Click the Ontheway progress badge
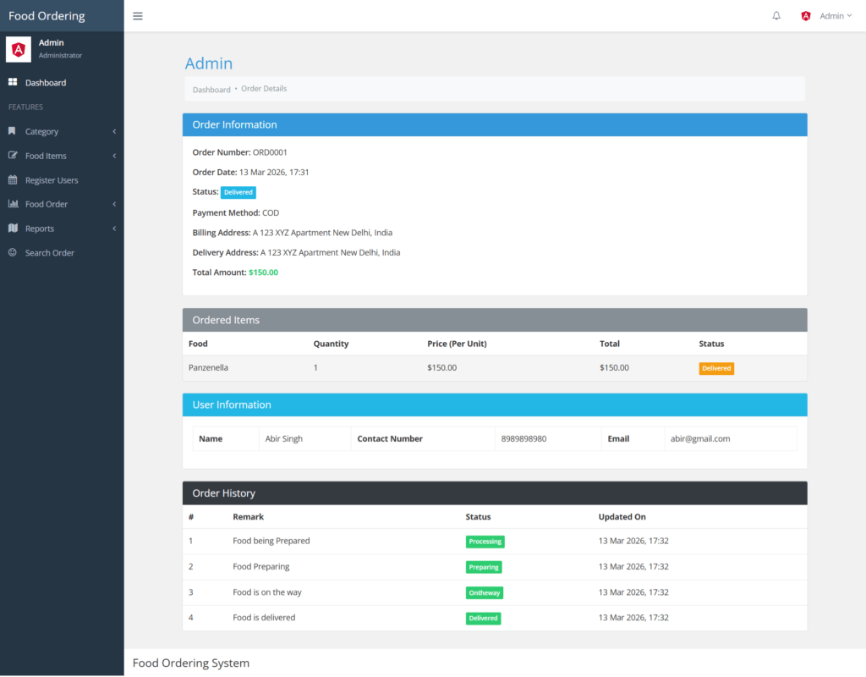 pos(484,592)
